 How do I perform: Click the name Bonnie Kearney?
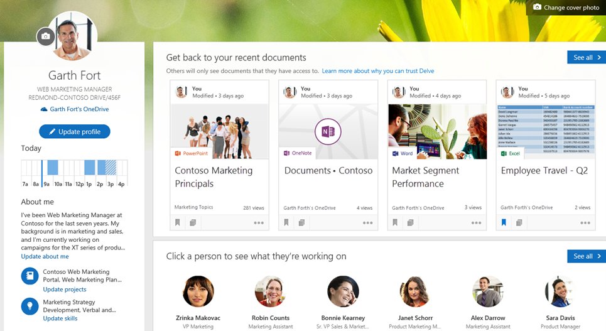pos(344,318)
